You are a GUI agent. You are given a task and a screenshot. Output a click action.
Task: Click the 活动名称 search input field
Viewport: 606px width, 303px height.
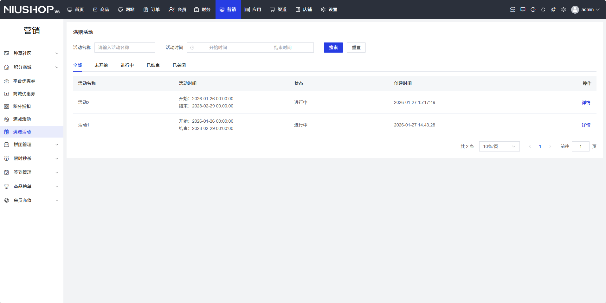click(x=125, y=48)
